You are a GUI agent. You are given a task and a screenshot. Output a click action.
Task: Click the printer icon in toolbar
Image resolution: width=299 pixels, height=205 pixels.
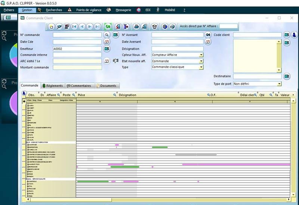point(136,26)
